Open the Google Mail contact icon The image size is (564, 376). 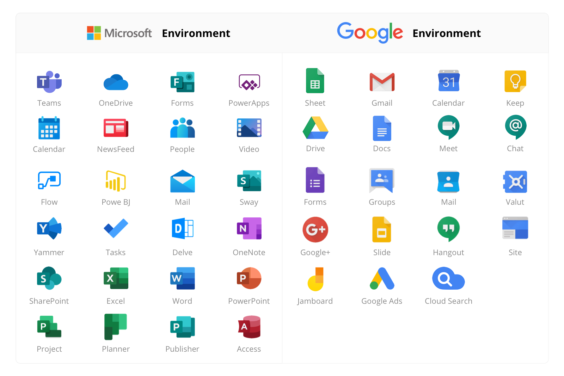click(448, 182)
